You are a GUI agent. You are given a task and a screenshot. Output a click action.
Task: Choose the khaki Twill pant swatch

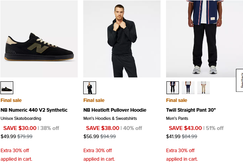pyautogui.click(x=203, y=88)
